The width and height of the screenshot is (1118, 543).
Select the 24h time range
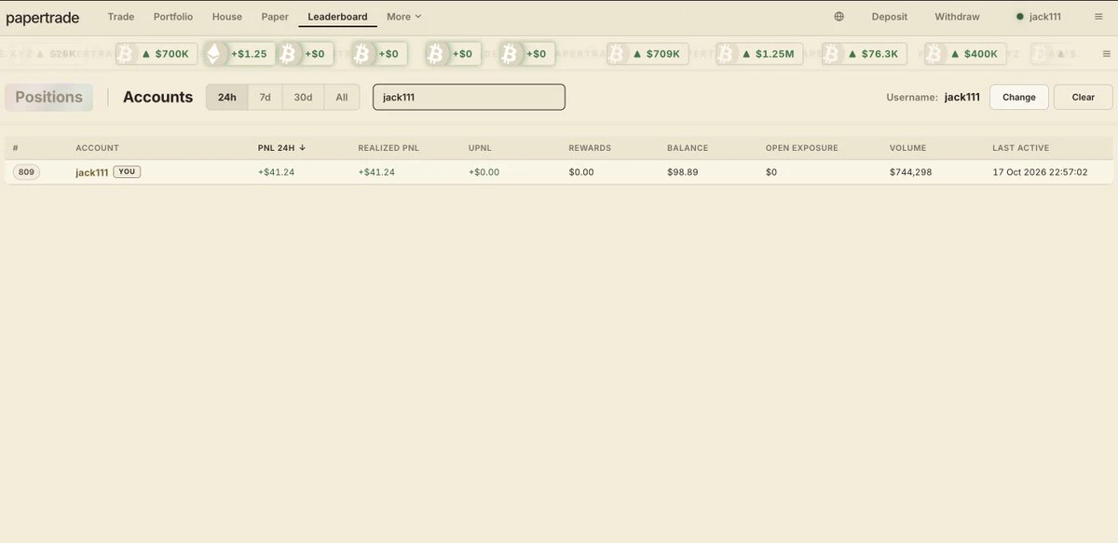pyautogui.click(x=227, y=97)
